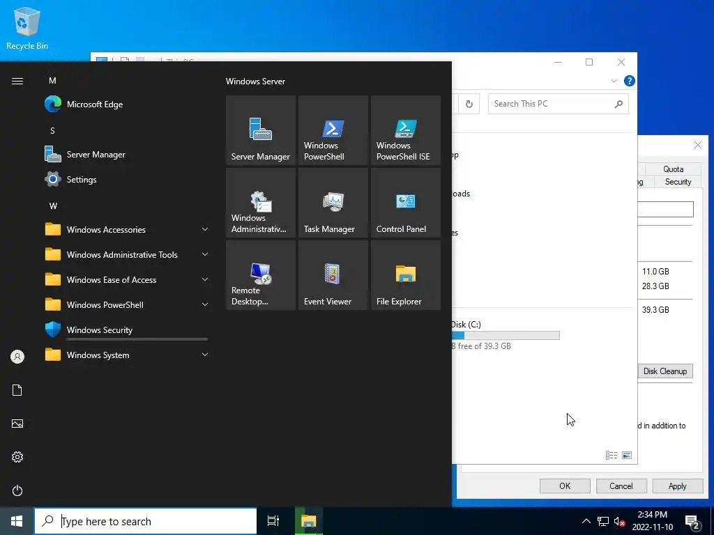Open Settings from the app list
This screenshot has height=535, width=714.
click(x=126, y=179)
